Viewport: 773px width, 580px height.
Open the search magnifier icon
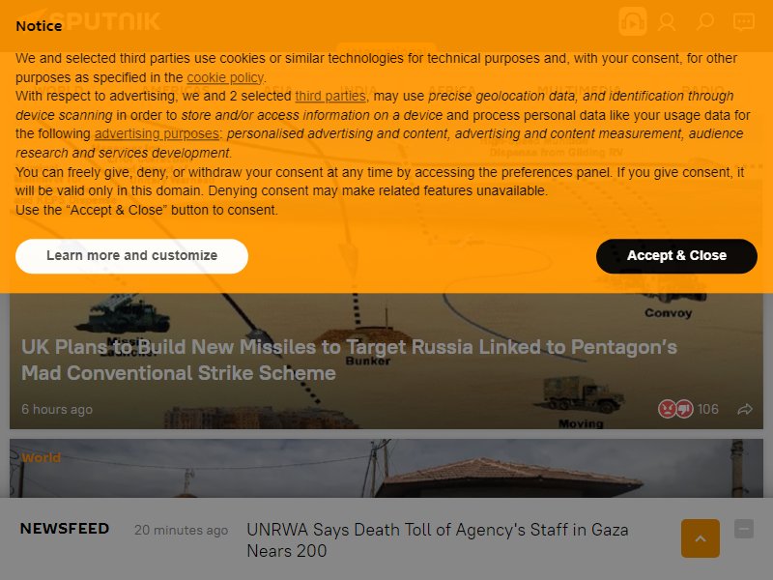705,21
